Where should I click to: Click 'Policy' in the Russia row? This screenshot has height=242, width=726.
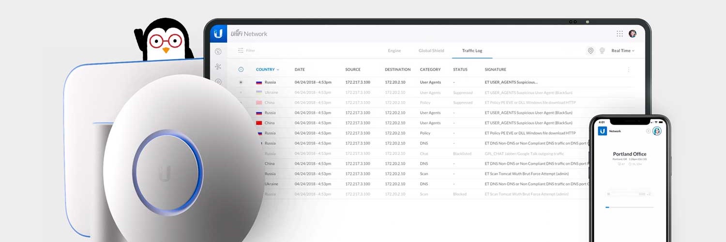[x=425, y=133]
